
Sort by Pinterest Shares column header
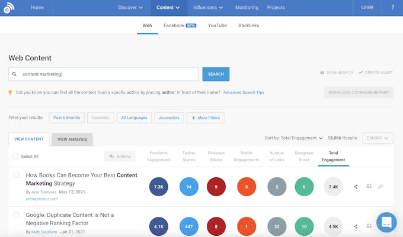point(216,156)
